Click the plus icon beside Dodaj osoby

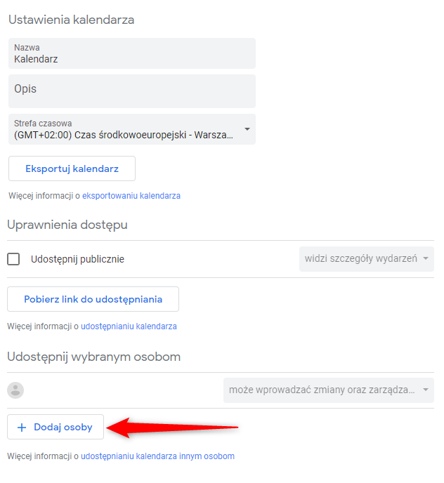click(x=22, y=428)
